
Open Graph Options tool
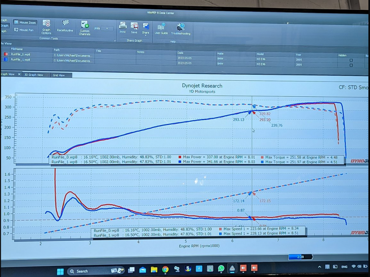(x=46, y=26)
